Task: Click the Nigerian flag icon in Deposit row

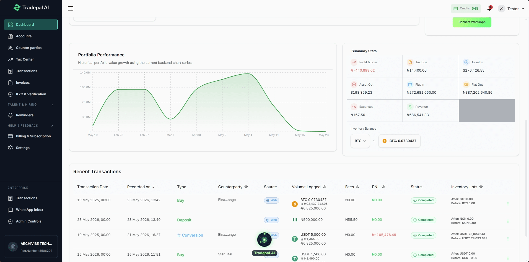Action: click(295, 220)
